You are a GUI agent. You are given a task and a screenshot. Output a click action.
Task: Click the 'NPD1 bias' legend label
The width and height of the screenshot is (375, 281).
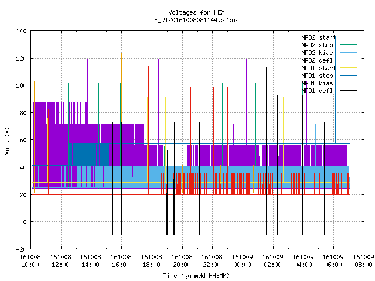point(317,83)
